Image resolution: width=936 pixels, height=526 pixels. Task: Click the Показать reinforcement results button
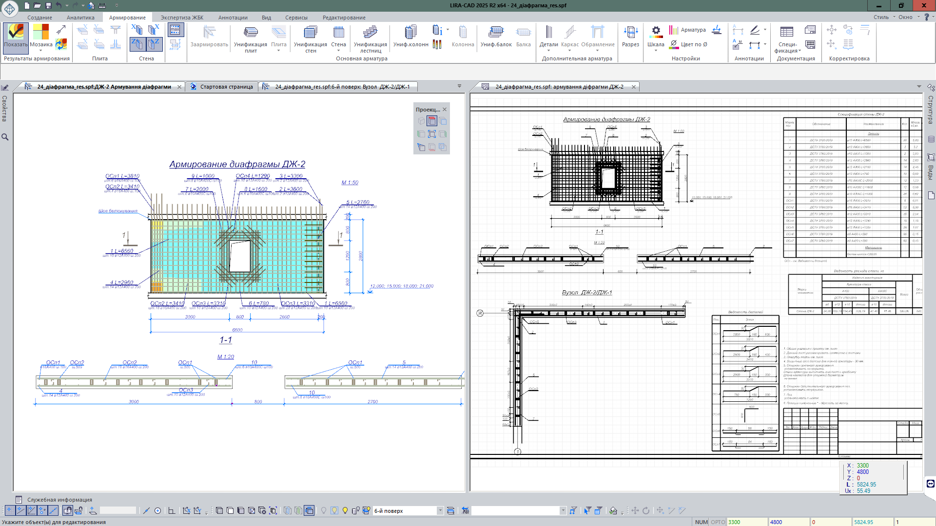pos(16,36)
